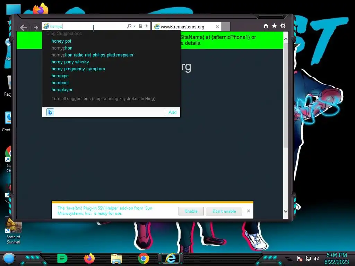Image resolution: width=355 pixels, height=266 pixels.
Task: Click the vertical scrollbar thumb
Action: coord(286,95)
